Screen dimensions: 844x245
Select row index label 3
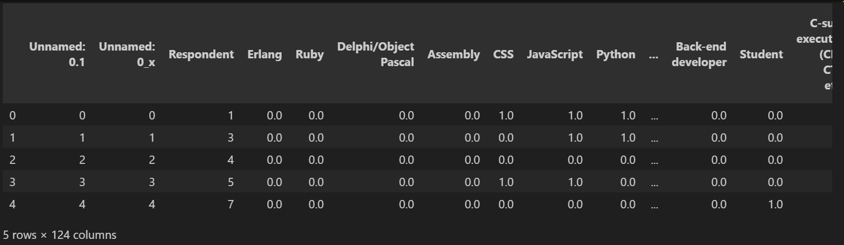12,182
